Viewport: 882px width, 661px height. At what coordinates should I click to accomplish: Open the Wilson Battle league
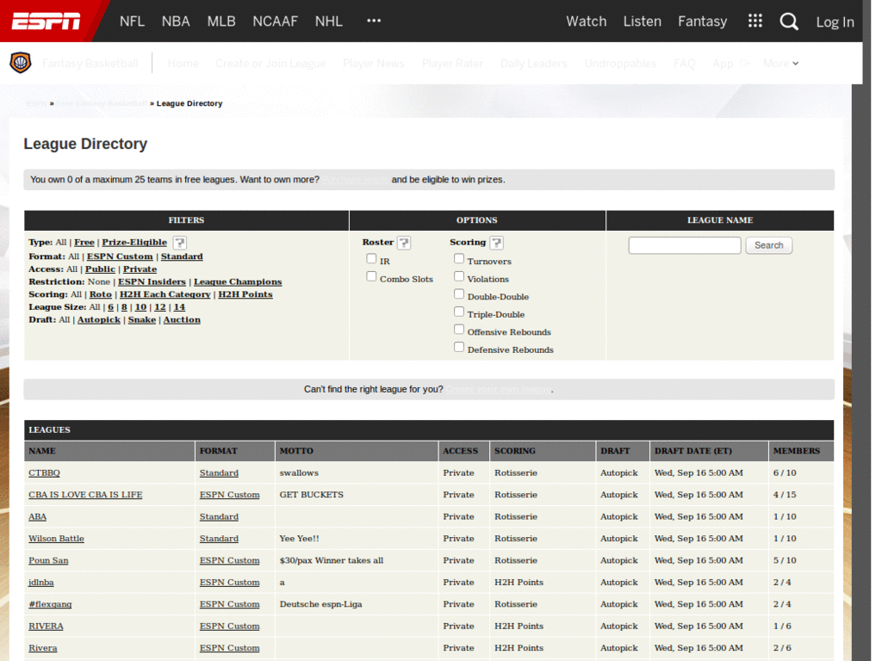[x=56, y=539]
